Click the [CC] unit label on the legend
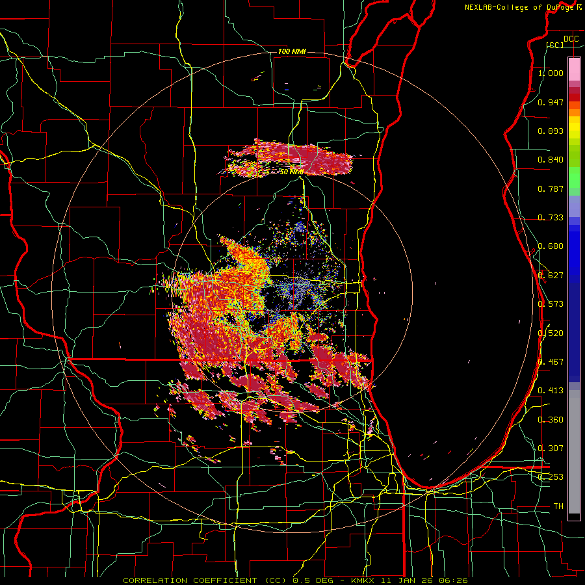The image size is (585, 585). pos(555,45)
